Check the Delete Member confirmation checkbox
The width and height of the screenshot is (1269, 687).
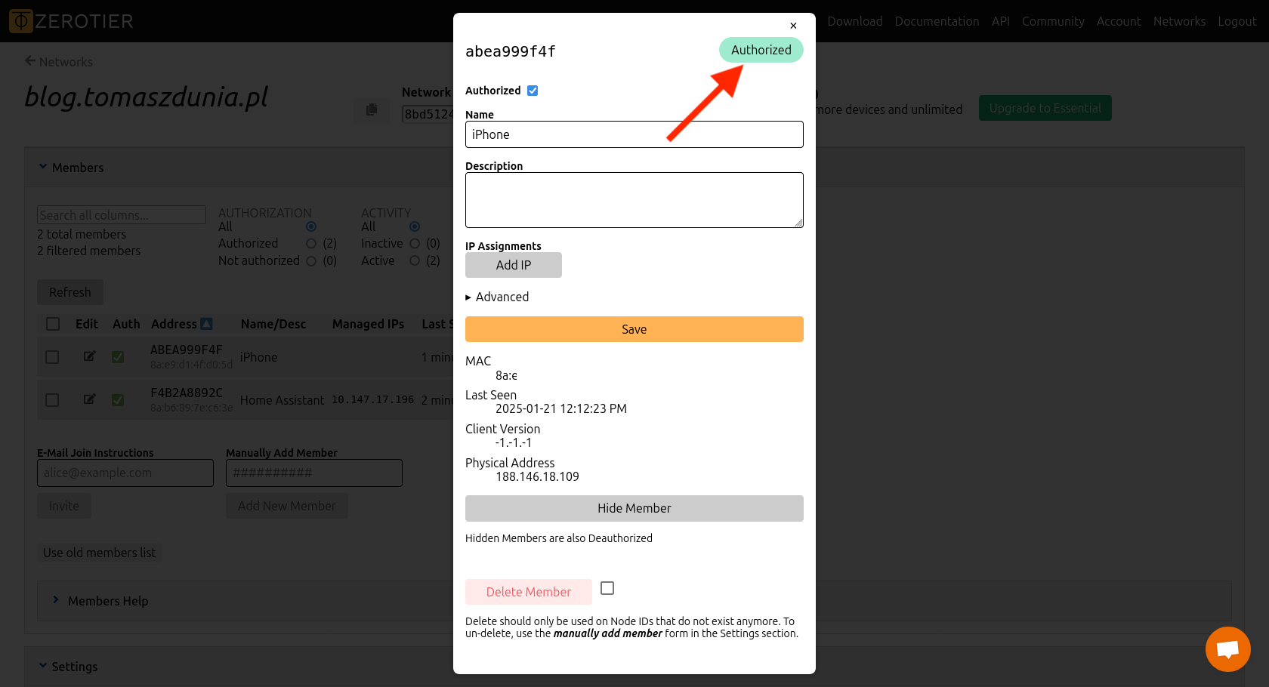[607, 588]
